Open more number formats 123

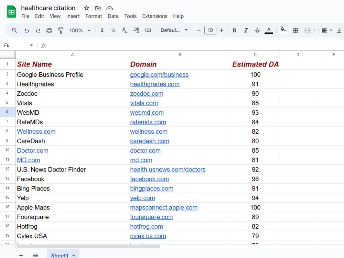click(148, 30)
